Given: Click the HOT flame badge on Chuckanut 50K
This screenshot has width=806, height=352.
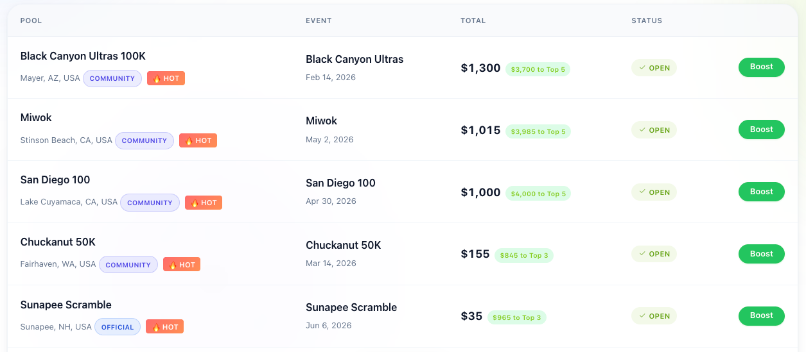Looking at the screenshot, I should pos(182,264).
